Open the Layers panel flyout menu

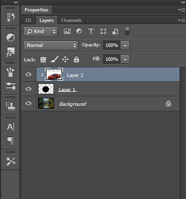[x=181, y=20]
